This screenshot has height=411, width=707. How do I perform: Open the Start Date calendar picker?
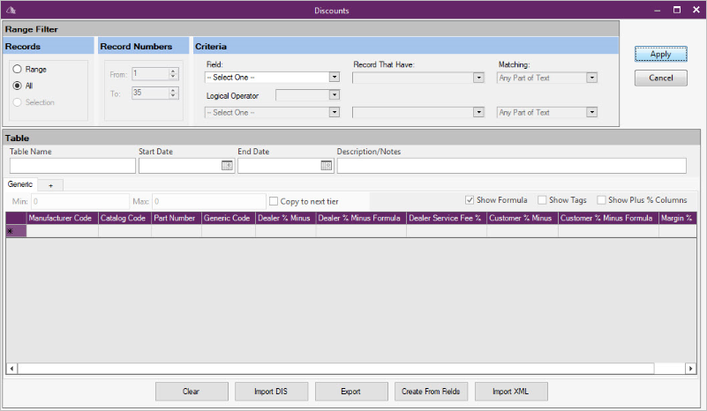[227, 166]
